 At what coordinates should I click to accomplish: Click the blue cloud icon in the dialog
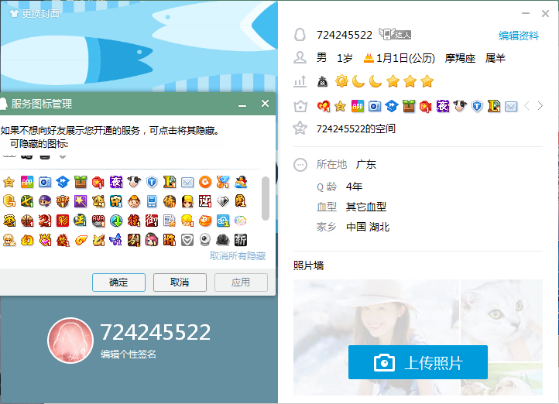click(223, 221)
